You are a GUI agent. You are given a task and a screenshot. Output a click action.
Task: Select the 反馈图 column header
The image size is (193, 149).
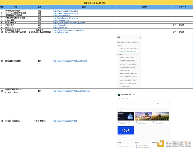coord(144,7)
